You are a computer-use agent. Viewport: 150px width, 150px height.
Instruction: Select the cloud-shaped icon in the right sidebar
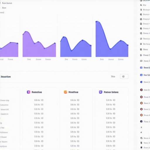click(141, 61)
